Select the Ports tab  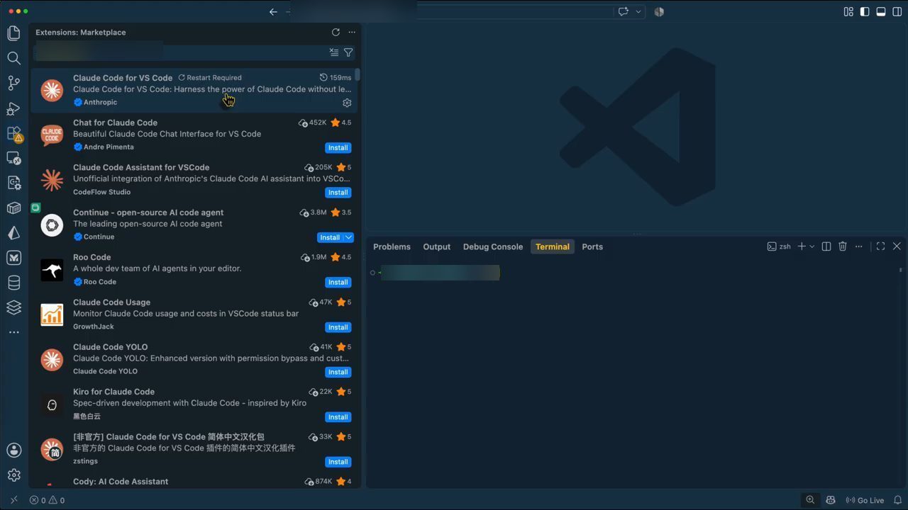(x=592, y=246)
